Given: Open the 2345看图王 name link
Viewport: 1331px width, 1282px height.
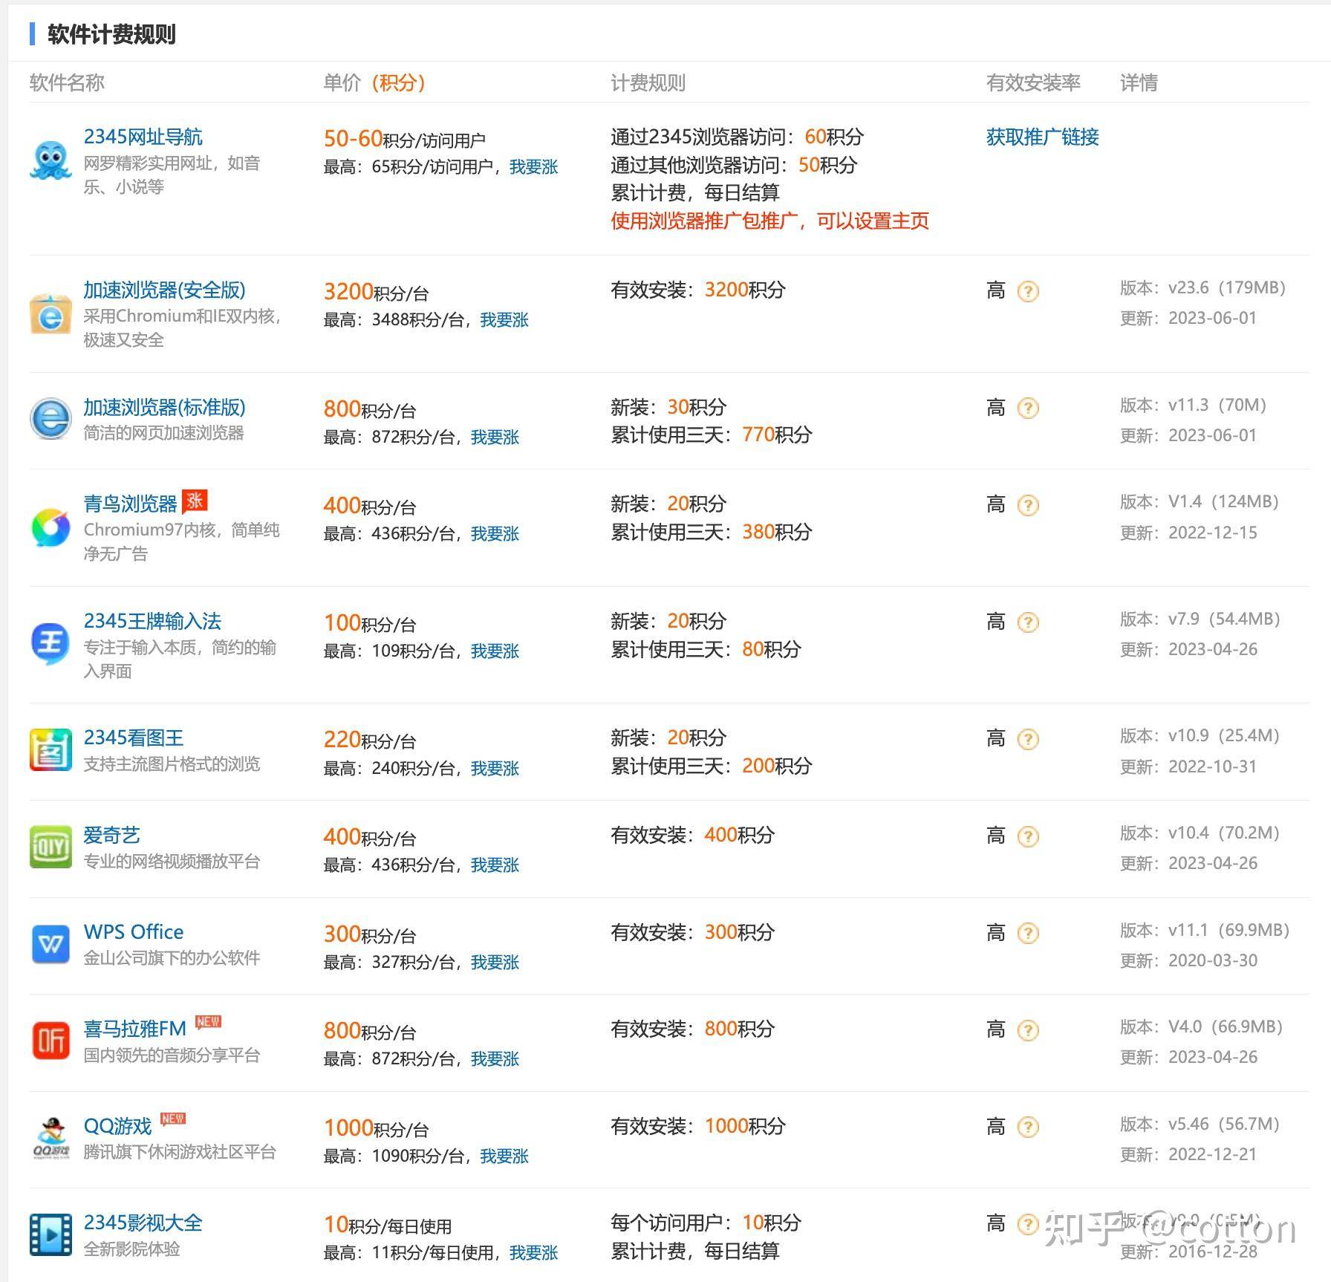Looking at the screenshot, I should pyautogui.click(x=133, y=738).
